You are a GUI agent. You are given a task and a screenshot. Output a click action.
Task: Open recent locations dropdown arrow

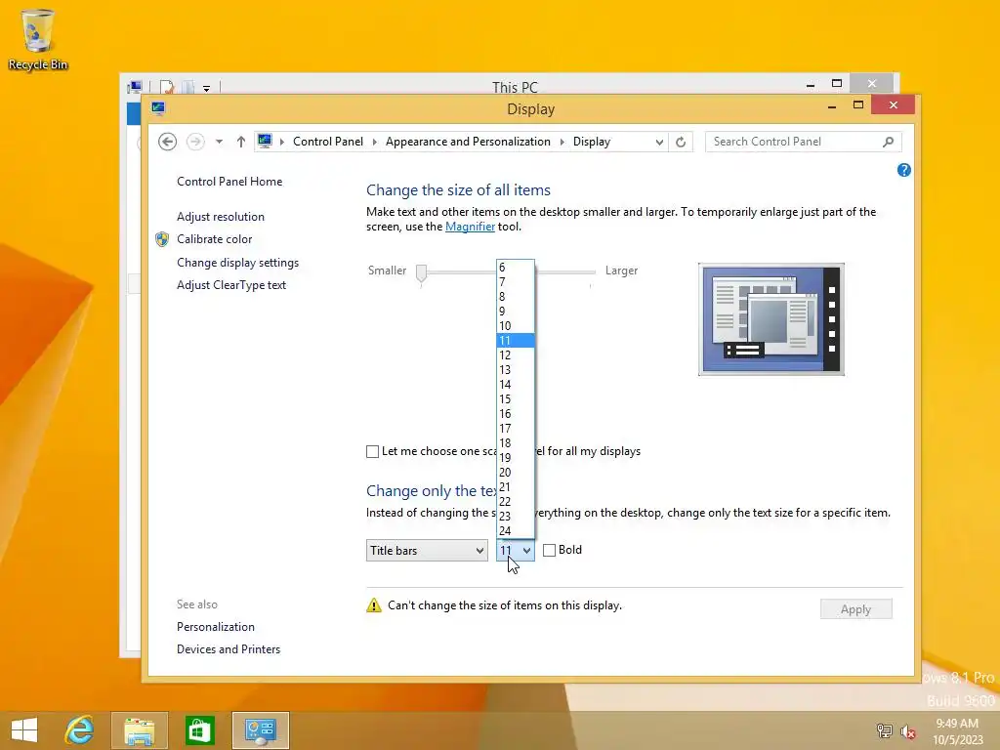click(x=219, y=142)
